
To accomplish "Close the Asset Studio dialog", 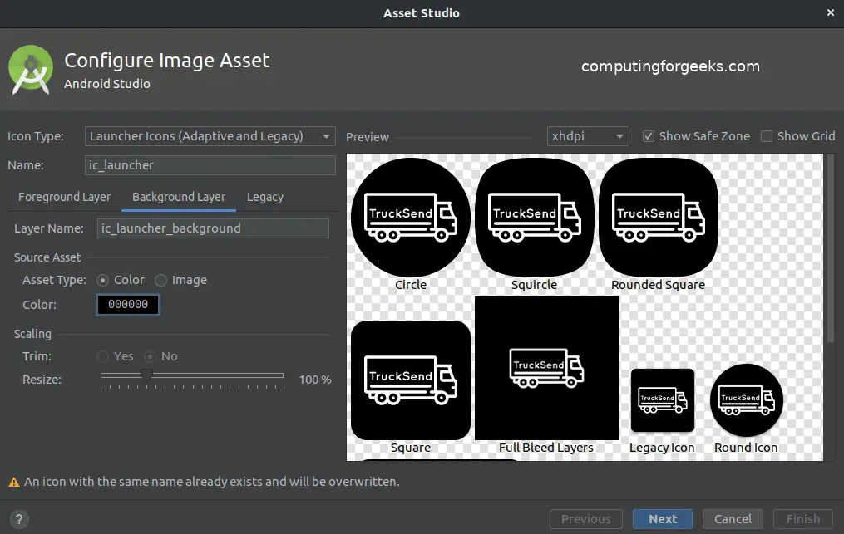I will pyautogui.click(x=831, y=12).
